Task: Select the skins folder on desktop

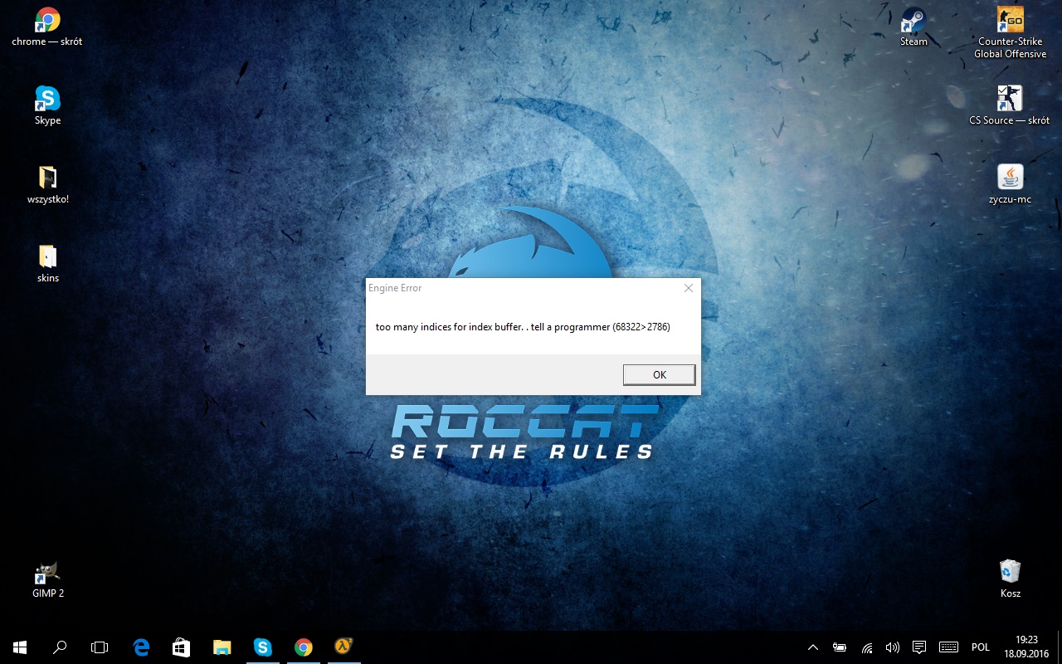Action: click(x=47, y=256)
